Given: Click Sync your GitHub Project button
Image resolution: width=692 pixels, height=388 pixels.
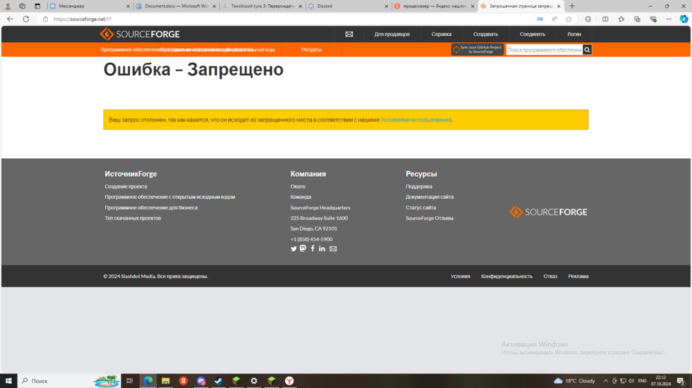Looking at the screenshot, I should [477, 49].
